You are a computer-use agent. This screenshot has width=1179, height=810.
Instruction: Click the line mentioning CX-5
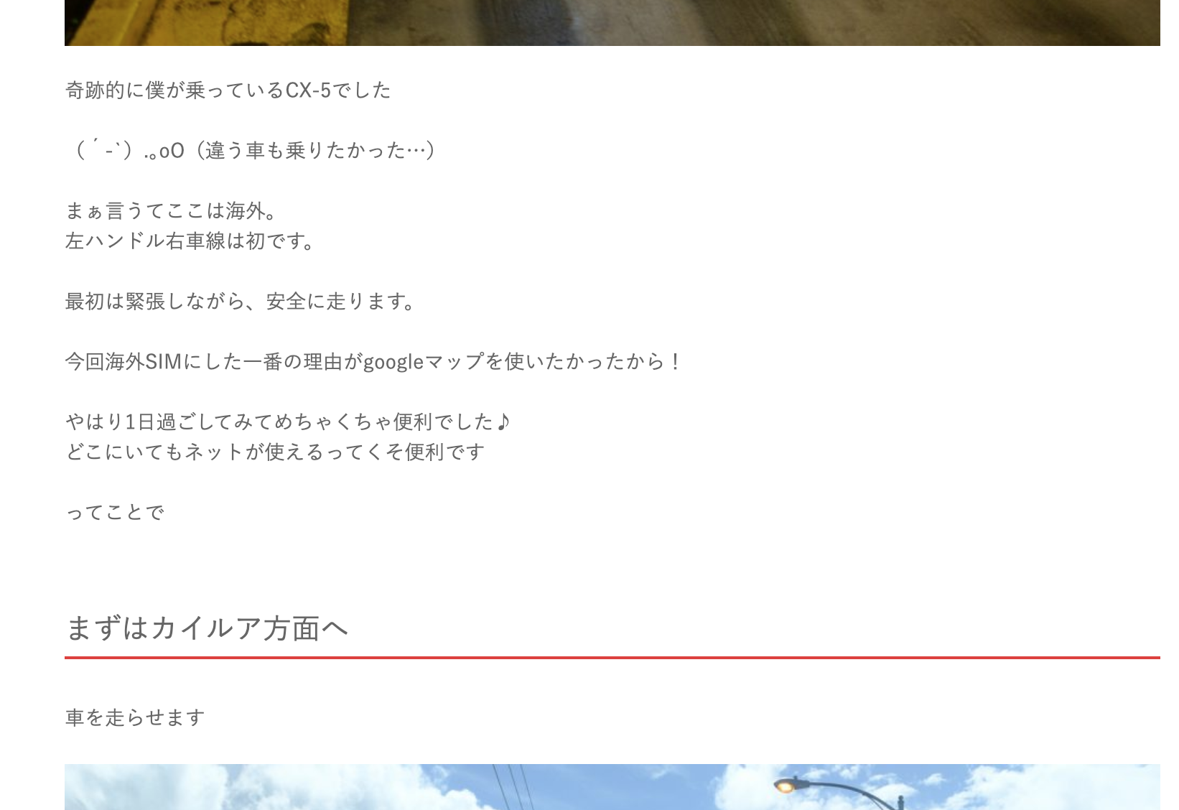(228, 90)
